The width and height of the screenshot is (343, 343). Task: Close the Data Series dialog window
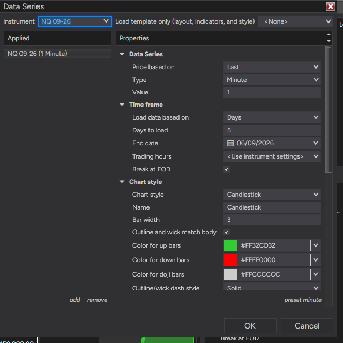330,6
